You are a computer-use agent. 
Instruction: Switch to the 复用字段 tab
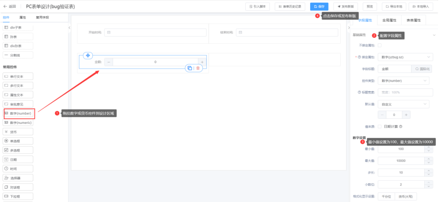pos(42,17)
